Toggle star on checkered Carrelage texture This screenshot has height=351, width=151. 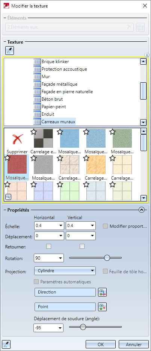(x=33, y=132)
